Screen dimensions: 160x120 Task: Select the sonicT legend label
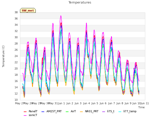[33, 115]
